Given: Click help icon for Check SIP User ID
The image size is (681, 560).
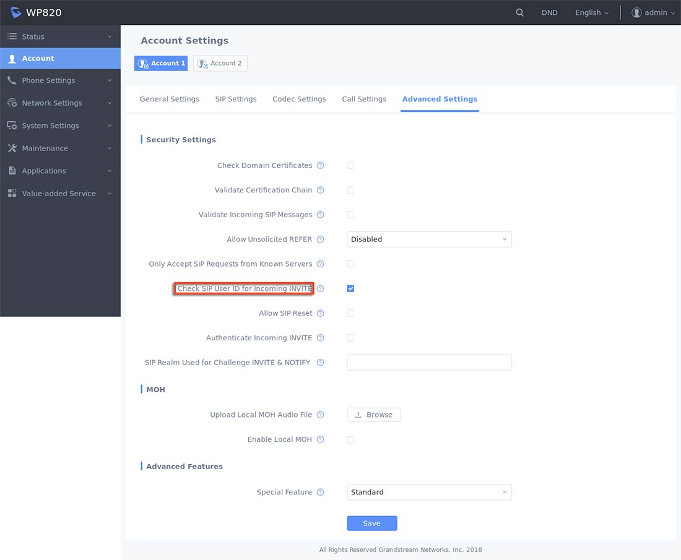Looking at the screenshot, I should pos(321,289).
